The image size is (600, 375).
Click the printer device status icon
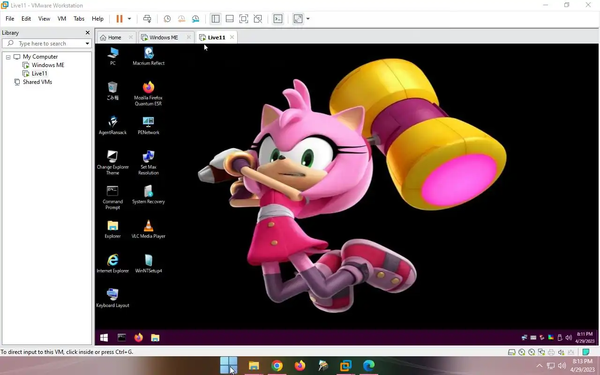click(x=551, y=352)
